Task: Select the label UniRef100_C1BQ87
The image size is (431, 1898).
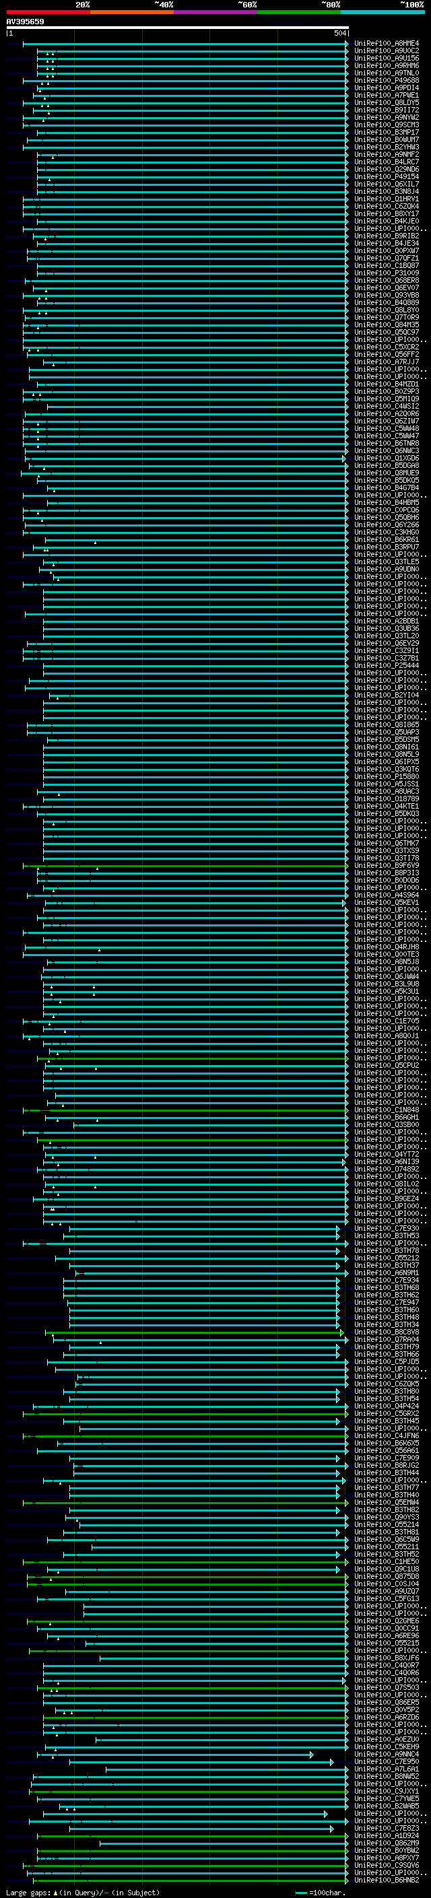Action: [387, 266]
